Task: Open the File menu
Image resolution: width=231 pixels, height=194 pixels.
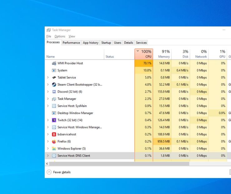Action: click(49, 36)
